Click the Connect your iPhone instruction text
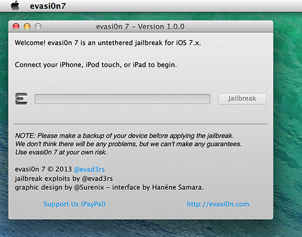302x237 pixels. point(96,65)
